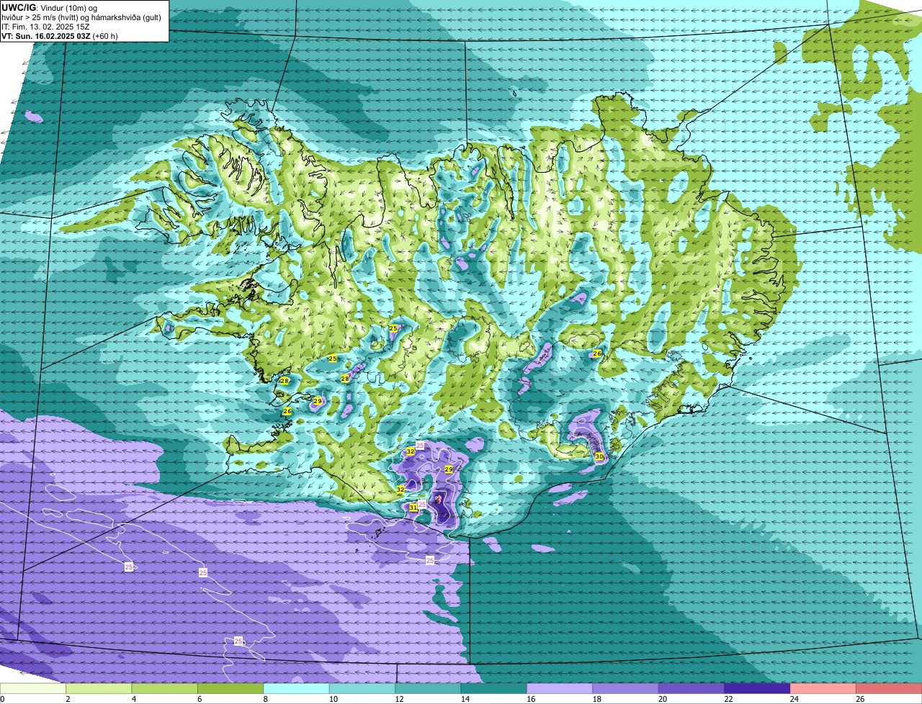Click the 6–8 m/s olive green legend swatch
The image size is (922, 704).
tap(230, 689)
